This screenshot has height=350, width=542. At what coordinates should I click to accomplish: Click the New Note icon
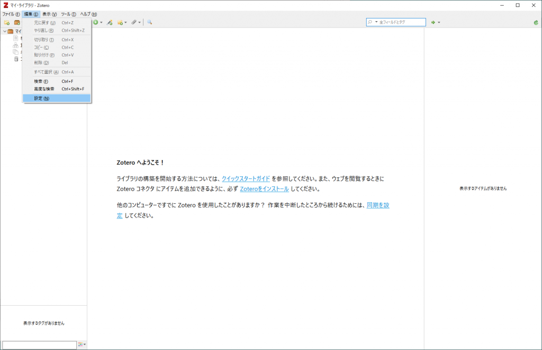[x=120, y=22]
